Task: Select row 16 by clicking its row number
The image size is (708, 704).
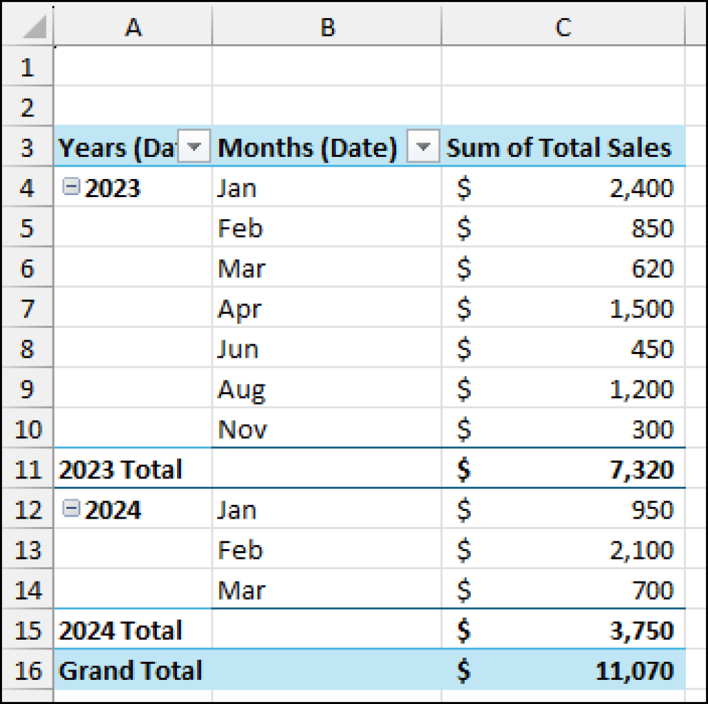Action: tap(27, 670)
